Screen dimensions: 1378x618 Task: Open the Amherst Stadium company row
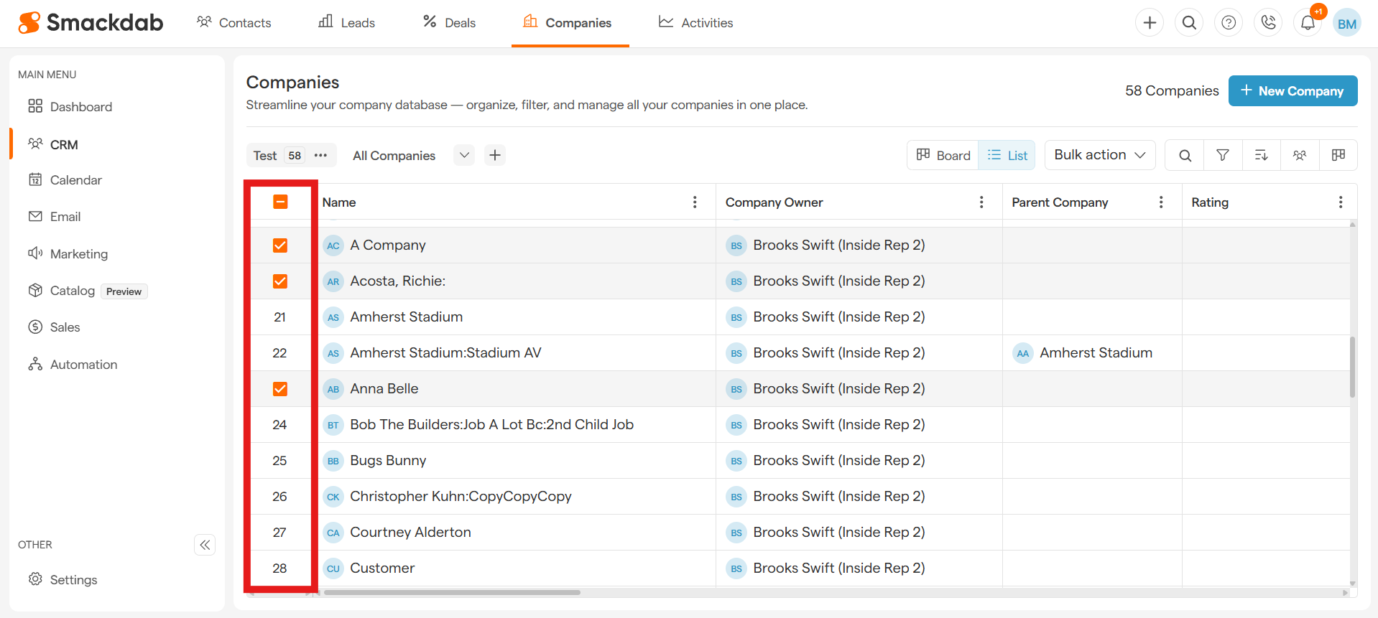406,317
